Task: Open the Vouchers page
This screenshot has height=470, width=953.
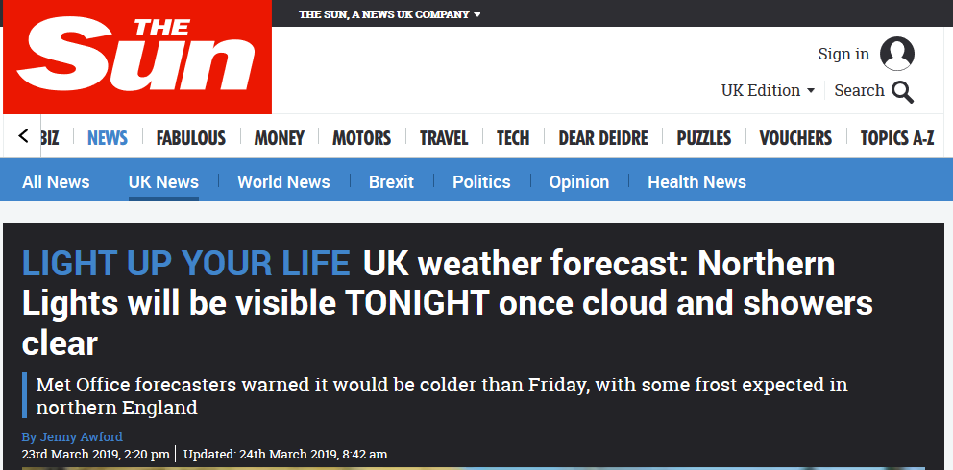Action: (x=795, y=138)
